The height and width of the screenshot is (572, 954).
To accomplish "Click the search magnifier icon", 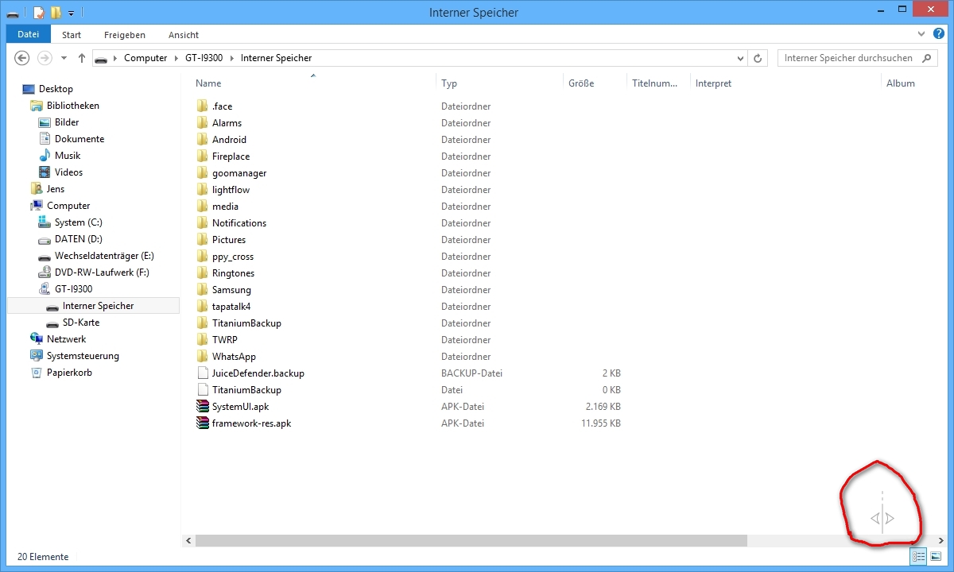I will pos(927,58).
